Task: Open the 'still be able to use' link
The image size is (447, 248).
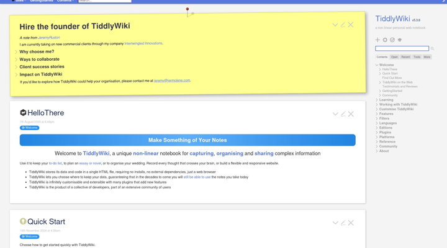Action: click(x=197, y=177)
